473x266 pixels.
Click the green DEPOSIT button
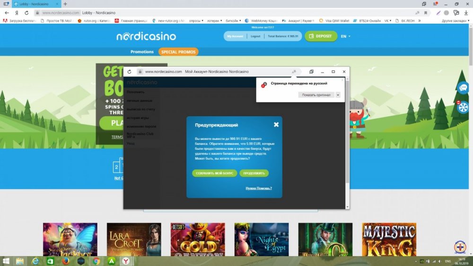pos(321,36)
